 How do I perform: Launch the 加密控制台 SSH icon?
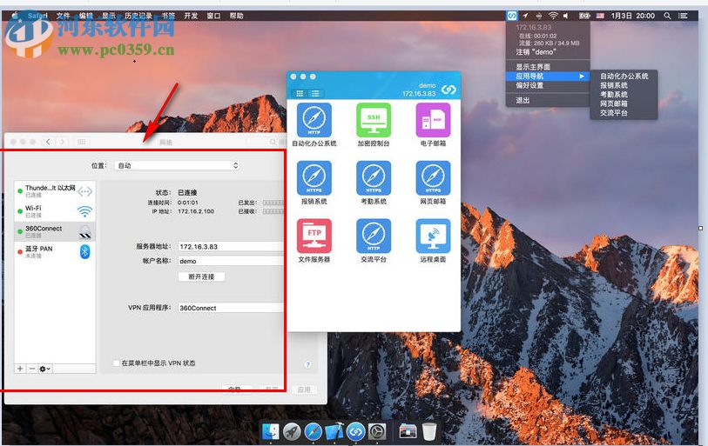coord(374,120)
